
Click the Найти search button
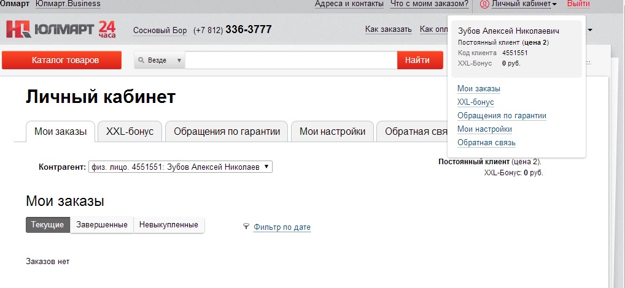(420, 60)
